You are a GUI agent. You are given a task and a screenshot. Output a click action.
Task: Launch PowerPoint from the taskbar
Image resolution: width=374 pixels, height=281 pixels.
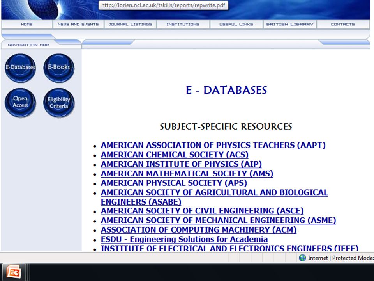(14, 272)
